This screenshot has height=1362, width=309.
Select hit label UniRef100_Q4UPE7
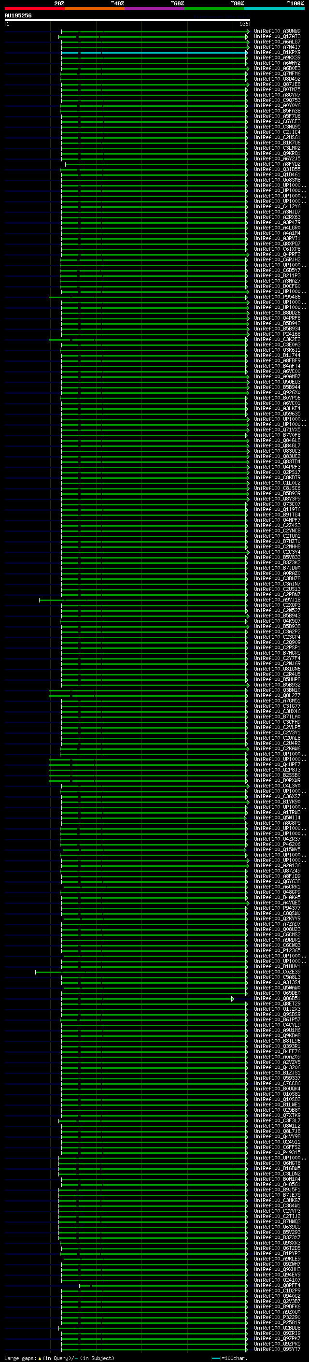click(277, 764)
